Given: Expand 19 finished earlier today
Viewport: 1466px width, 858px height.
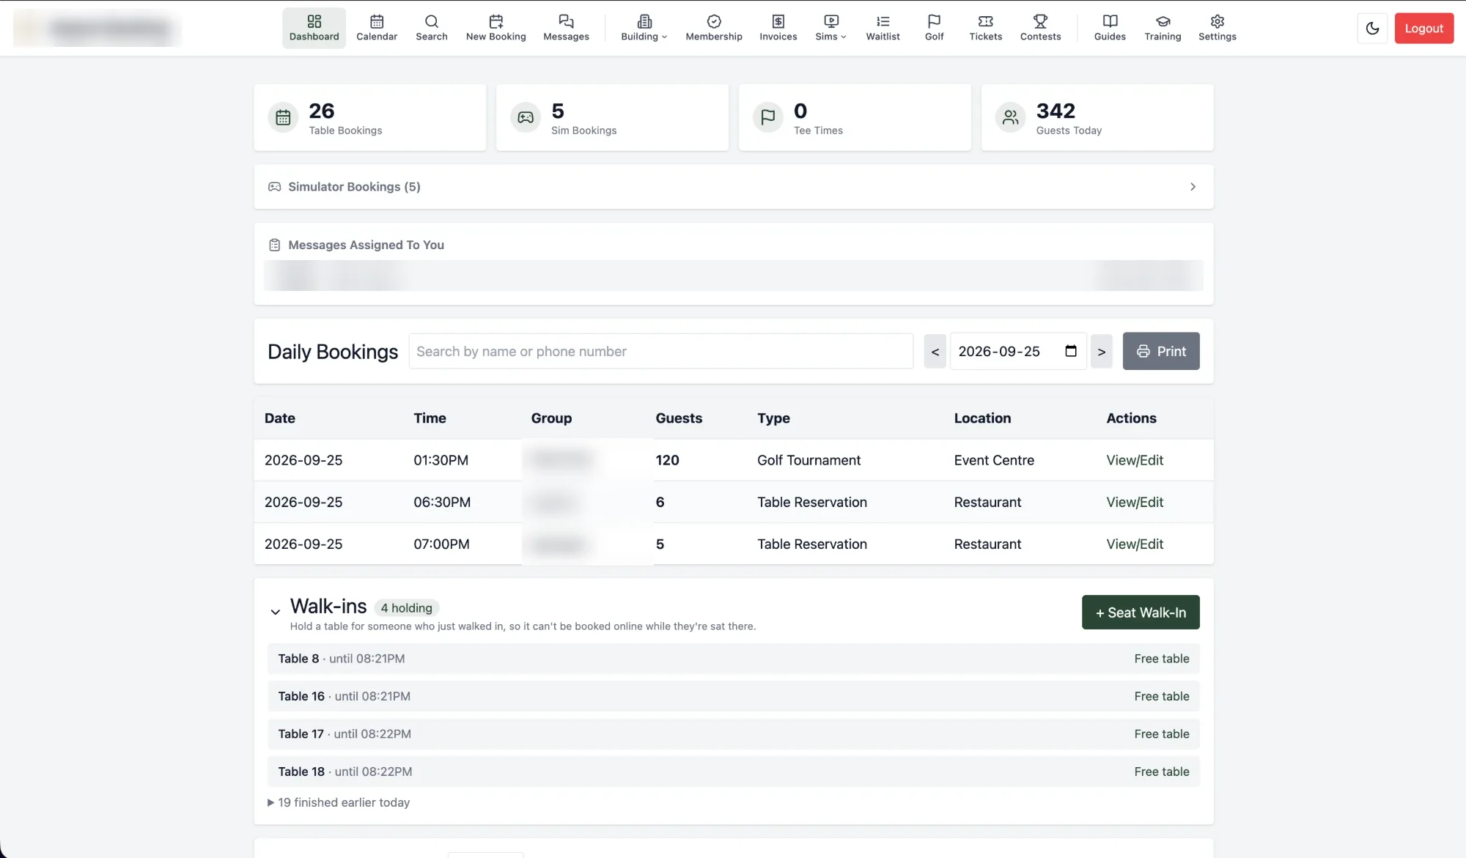Looking at the screenshot, I should [339, 802].
